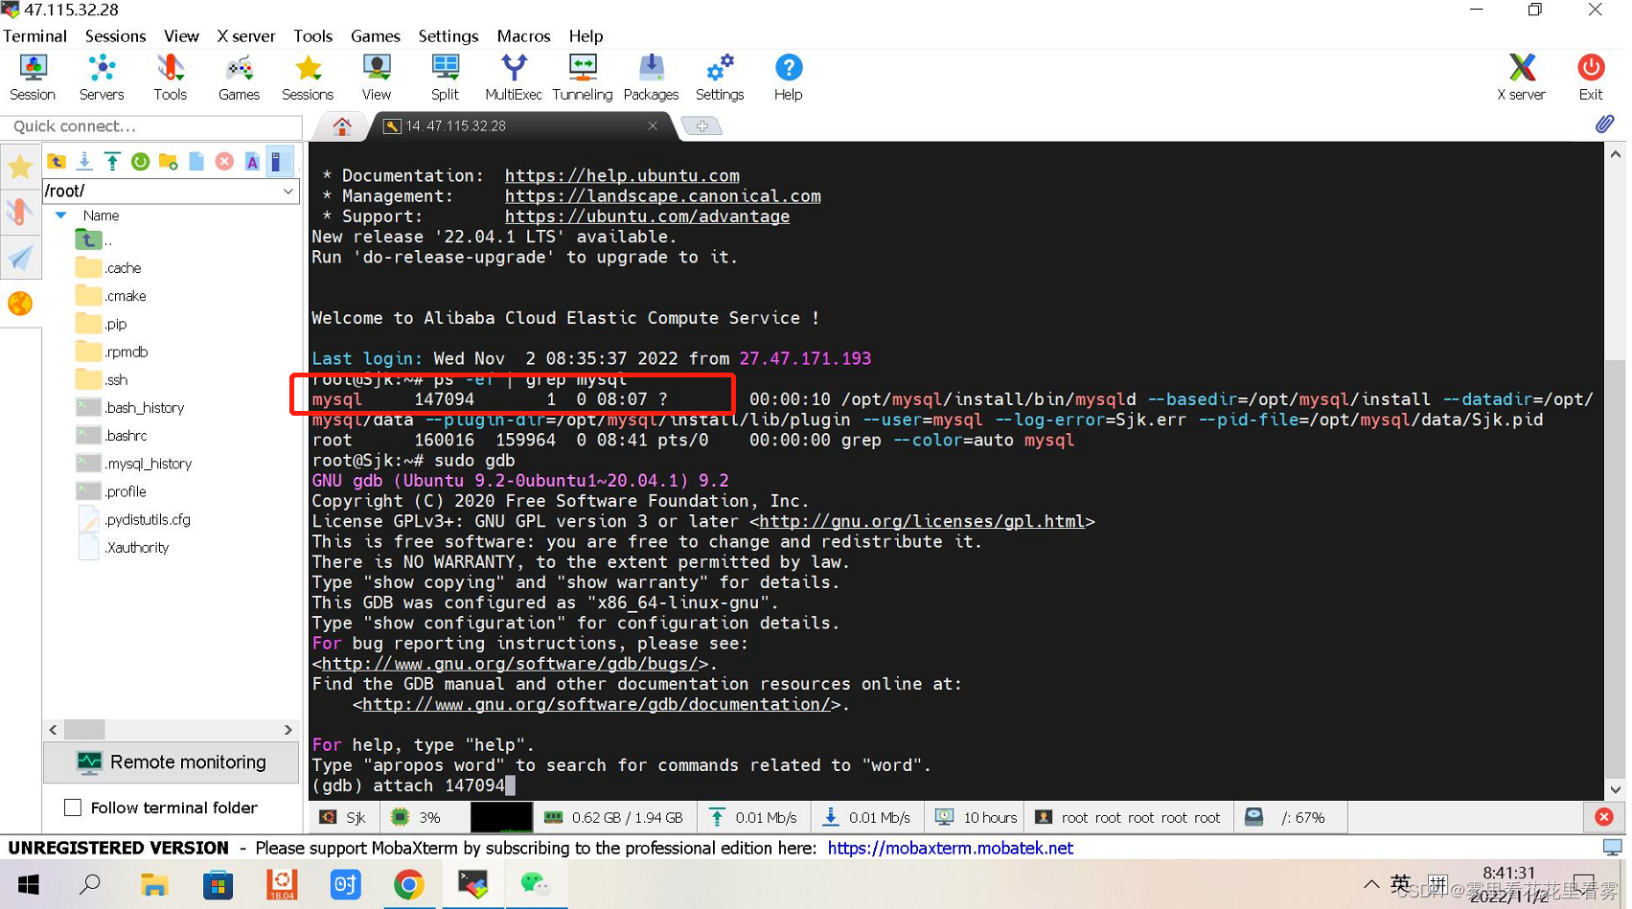Open the Macros sidebar paper-plane tab
The height and width of the screenshot is (909, 1632).
click(x=20, y=258)
